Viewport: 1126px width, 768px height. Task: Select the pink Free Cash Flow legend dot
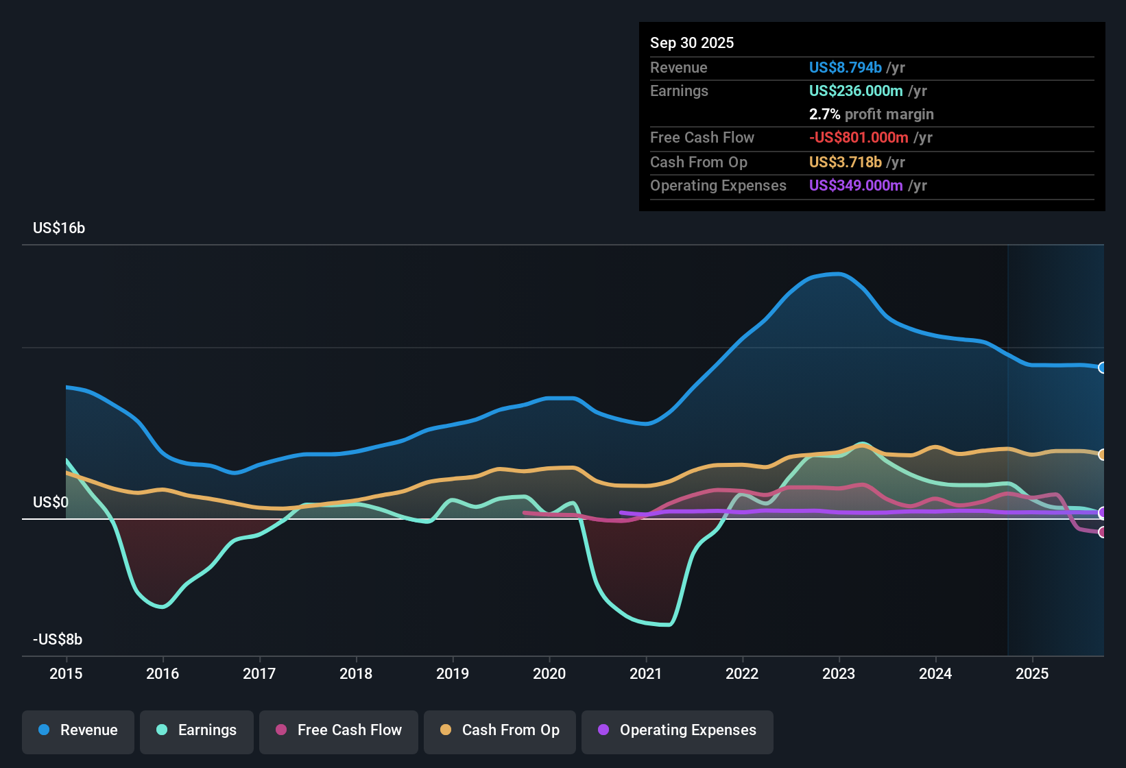tap(280, 730)
